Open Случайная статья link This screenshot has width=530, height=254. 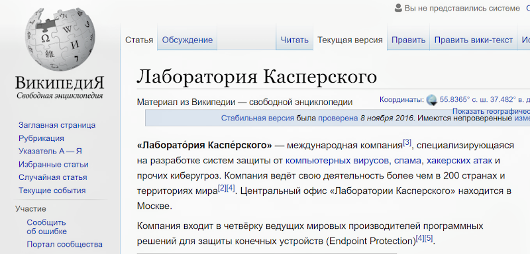click(x=53, y=177)
